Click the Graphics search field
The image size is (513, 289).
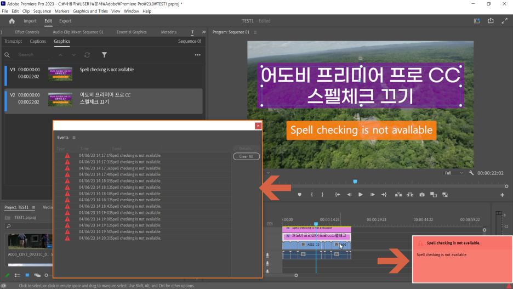(x=33, y=55)
